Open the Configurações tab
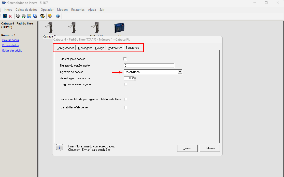 [x=65, y=48]
